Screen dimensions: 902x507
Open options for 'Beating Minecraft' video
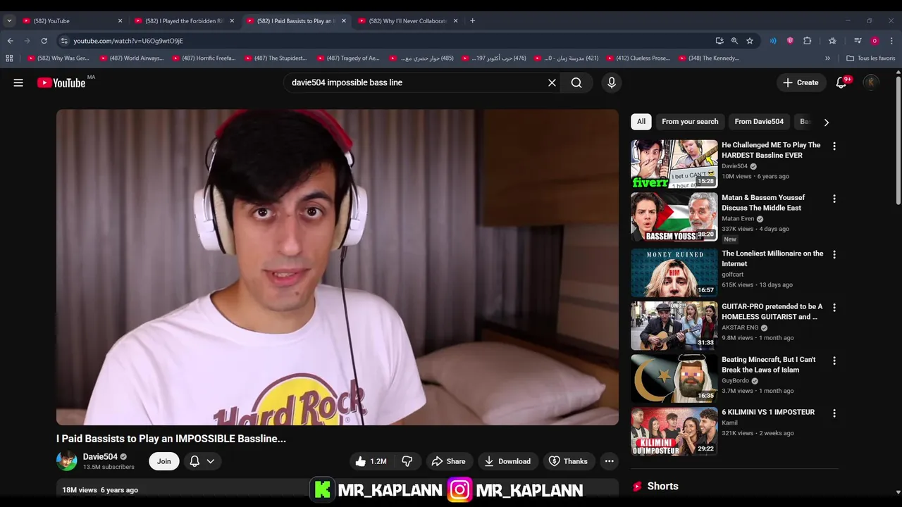point(834,361)
